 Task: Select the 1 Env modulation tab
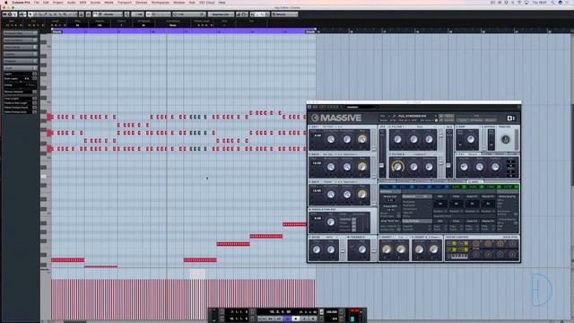pos(388,188)
